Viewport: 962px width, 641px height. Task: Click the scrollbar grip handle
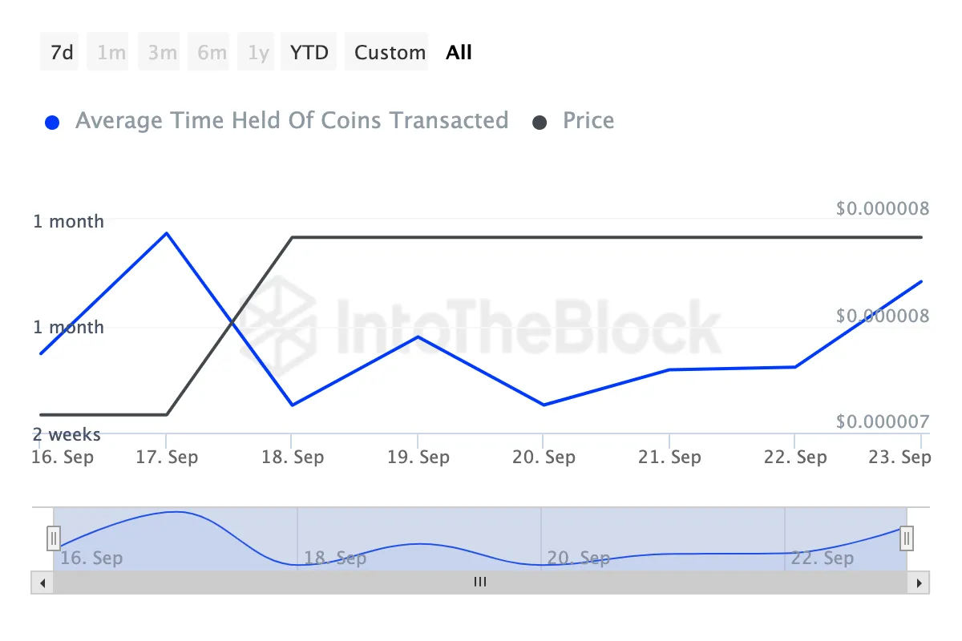tap(480, 583)
